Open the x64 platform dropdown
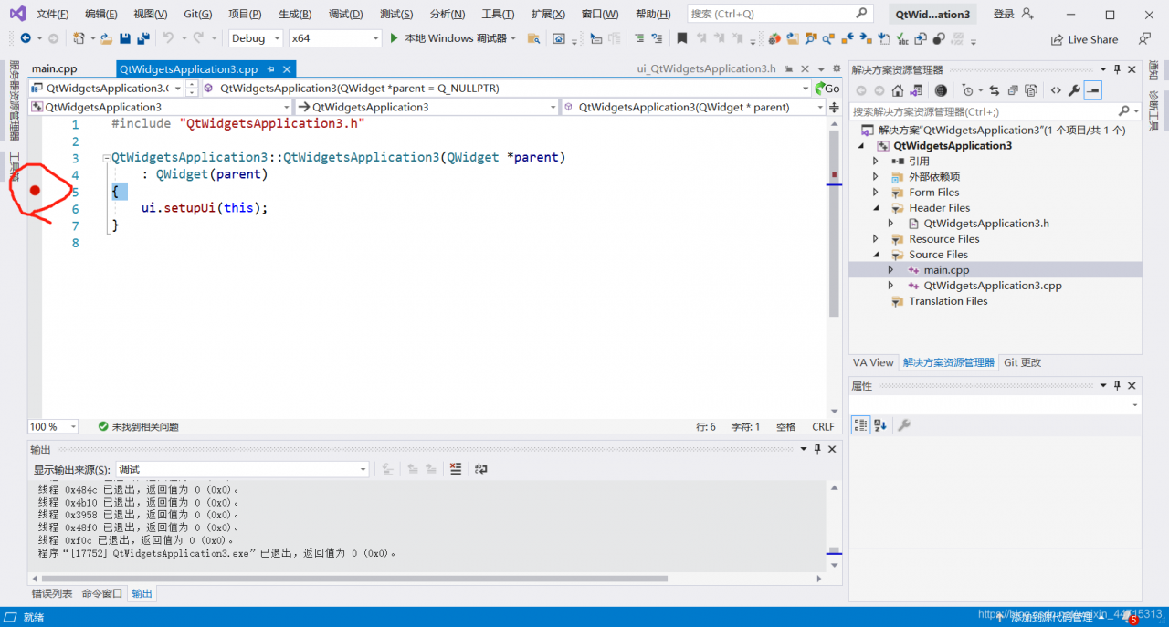This screenshot has height=627, width=1169. (335, 38)
